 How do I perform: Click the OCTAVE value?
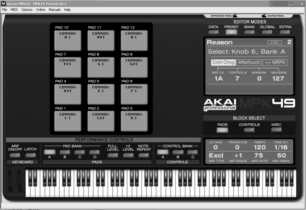[215, 147]
